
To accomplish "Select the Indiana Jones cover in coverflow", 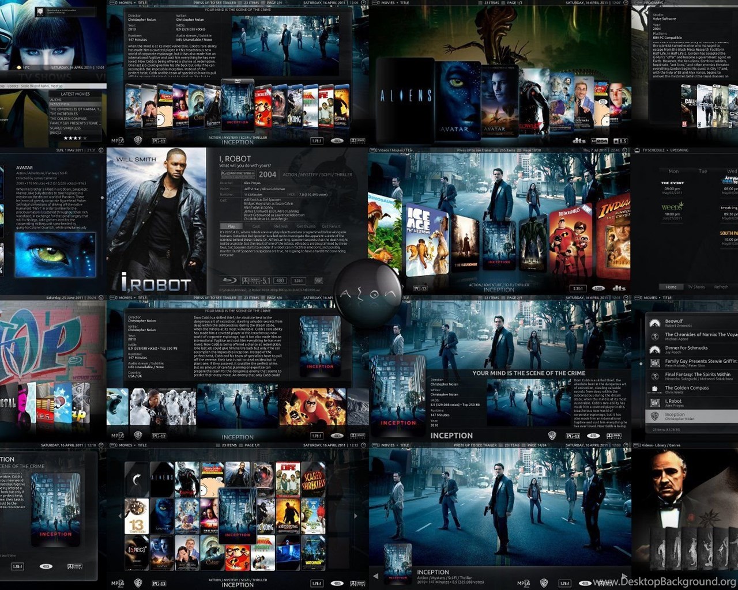I will (613, 237).
